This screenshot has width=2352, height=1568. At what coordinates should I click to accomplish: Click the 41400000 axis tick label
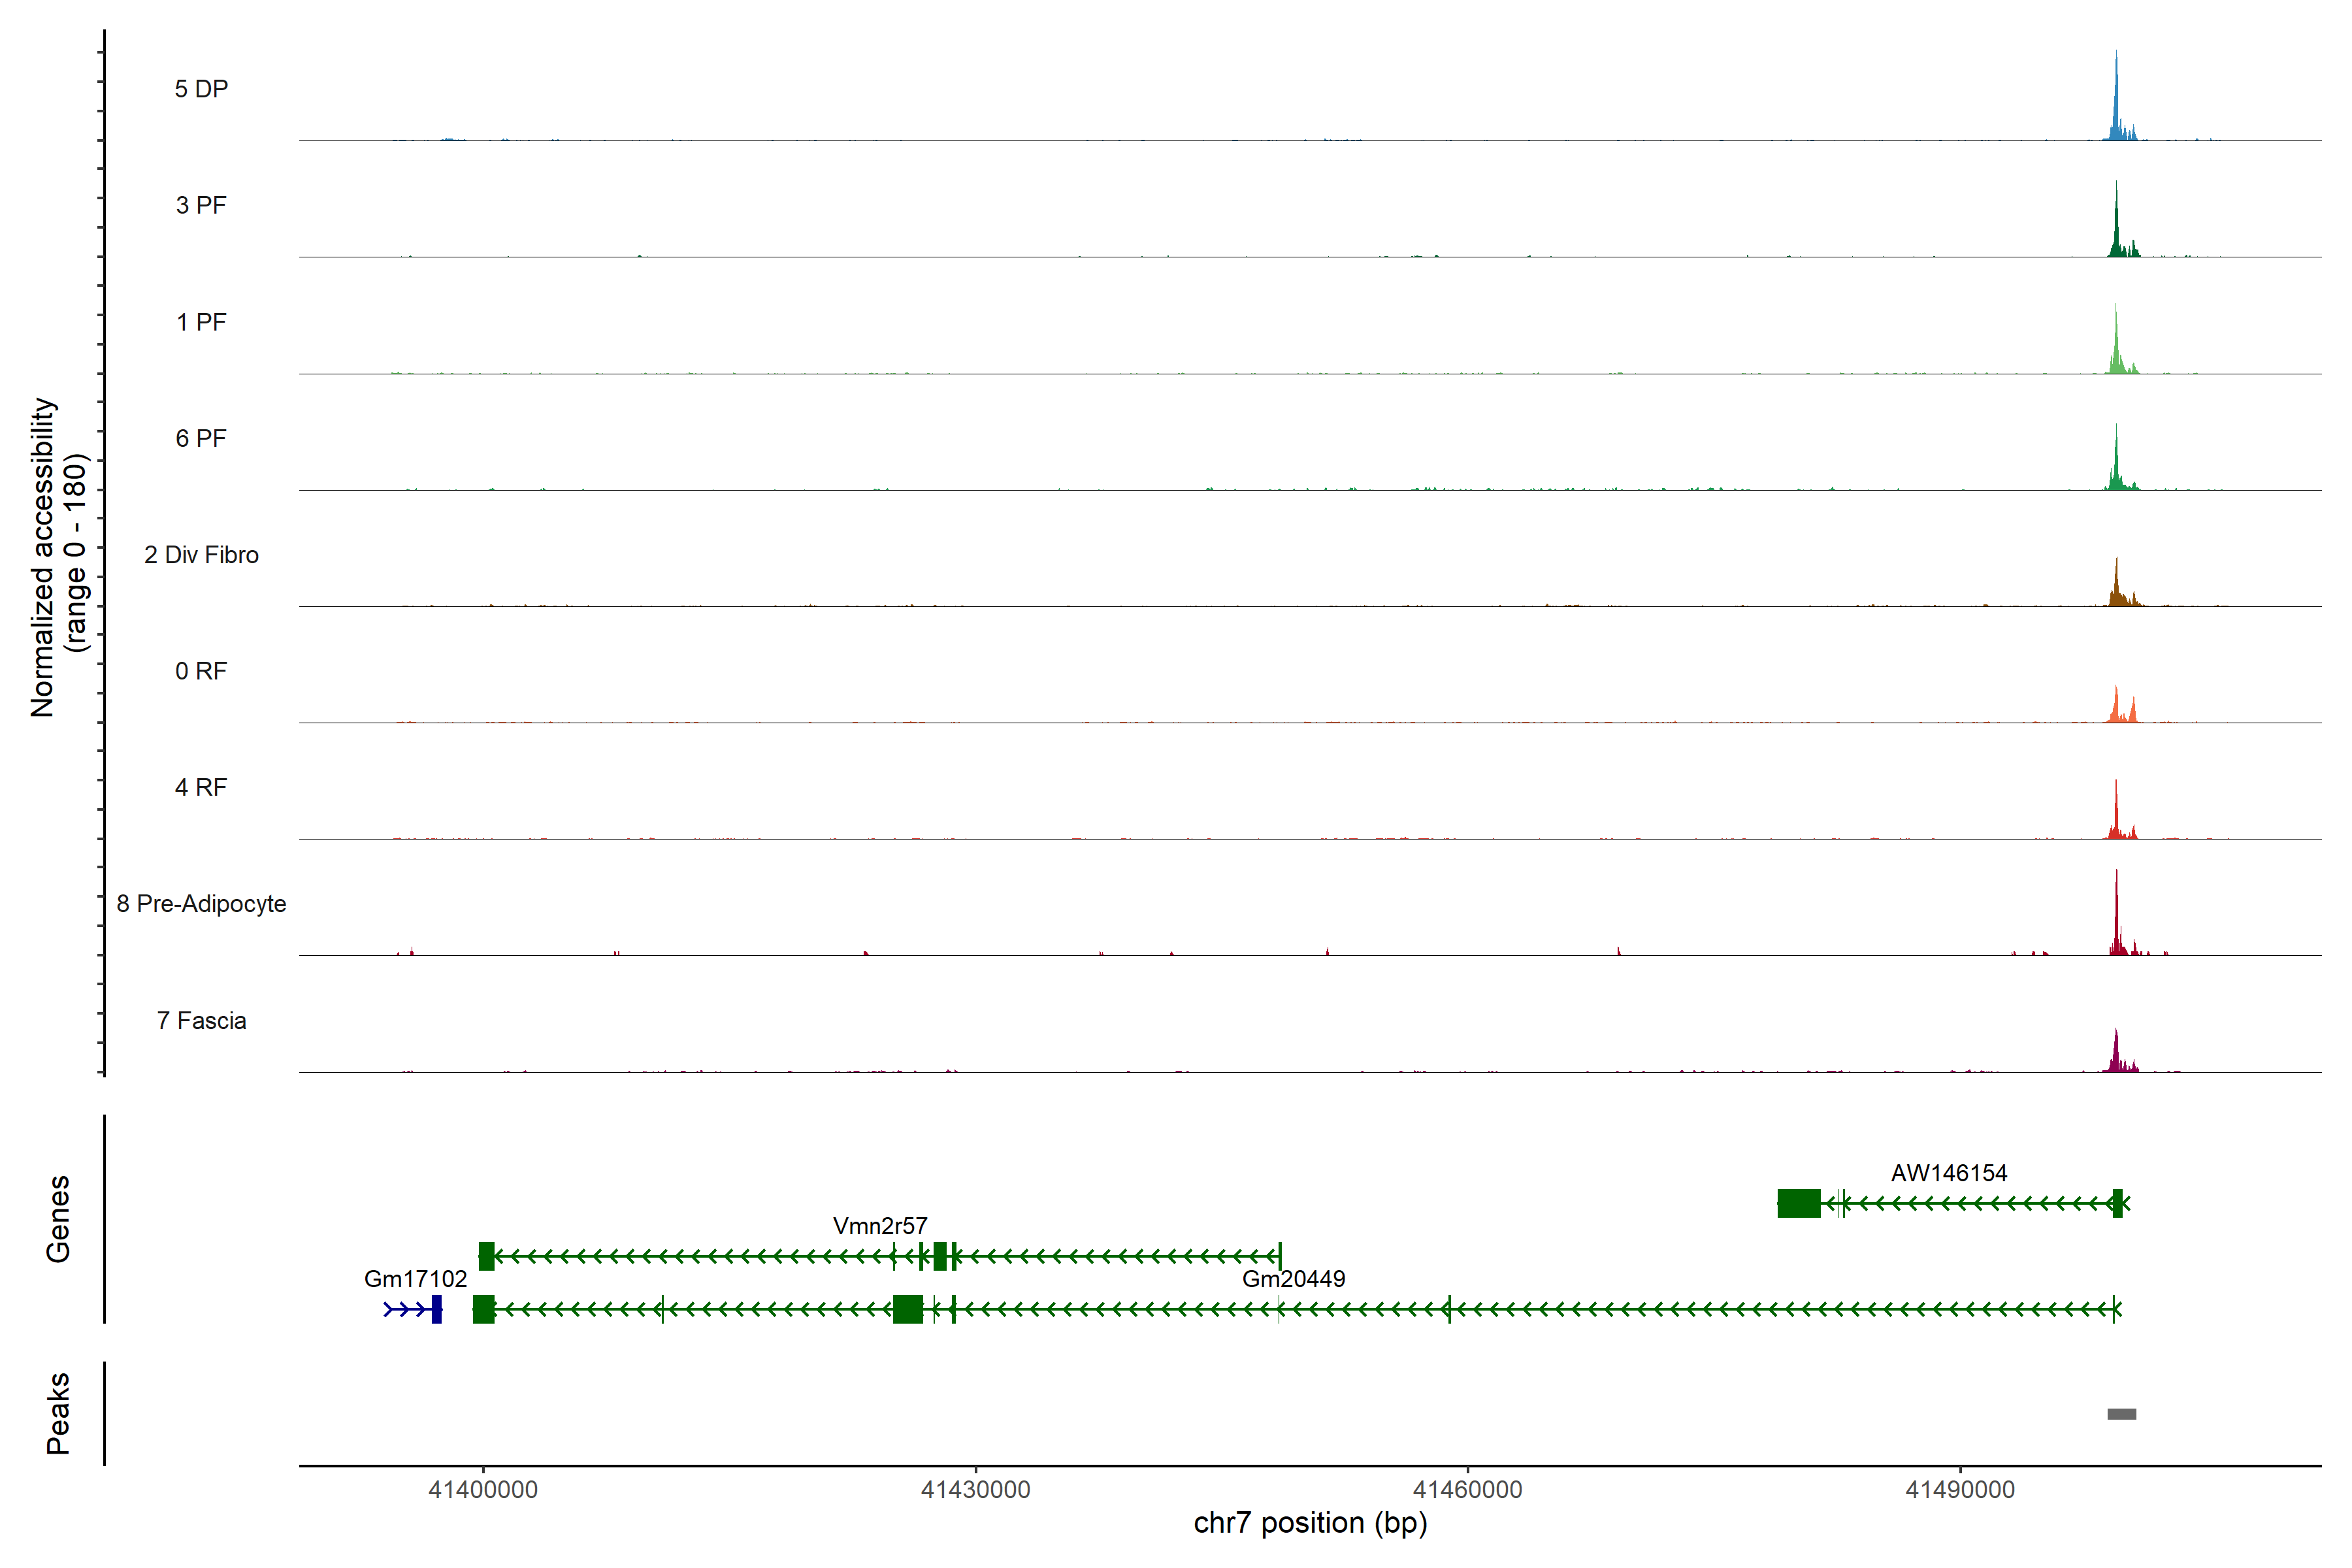click(x=483, y=1490)
